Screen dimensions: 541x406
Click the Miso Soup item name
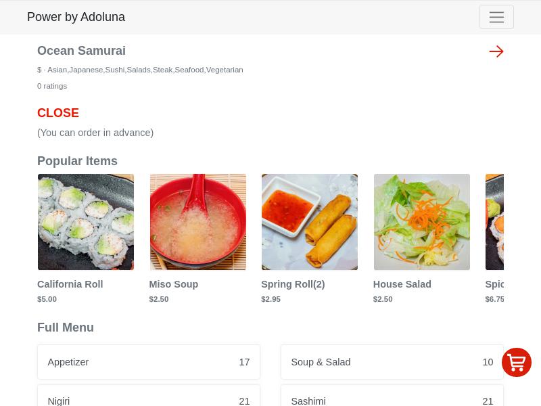[174, 284]
